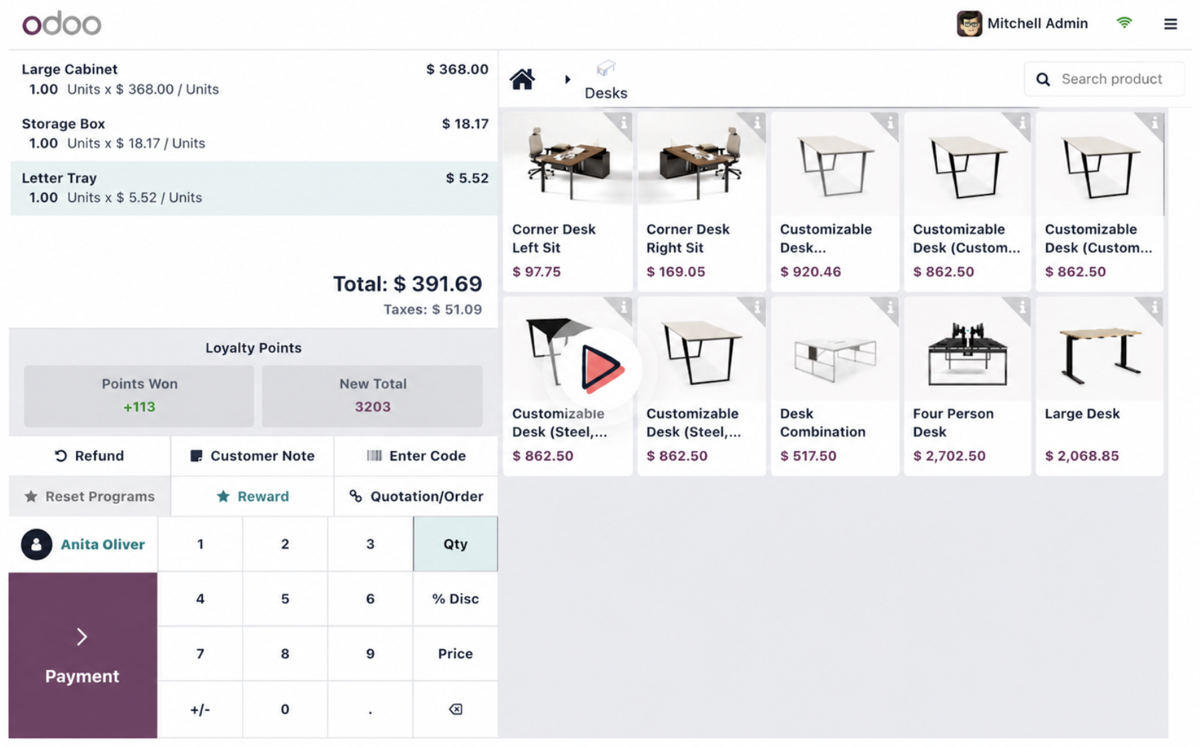The height and width of the screenshot is (746, 1200).
Task: Click the backspace key on the numpad
Action: point(455,709)
